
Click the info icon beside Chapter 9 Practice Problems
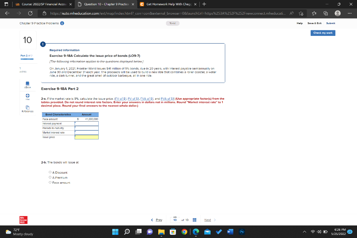[62, 23]
